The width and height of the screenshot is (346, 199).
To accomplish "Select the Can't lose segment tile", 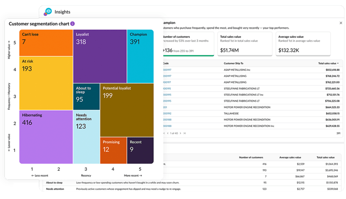I will 46,43.
